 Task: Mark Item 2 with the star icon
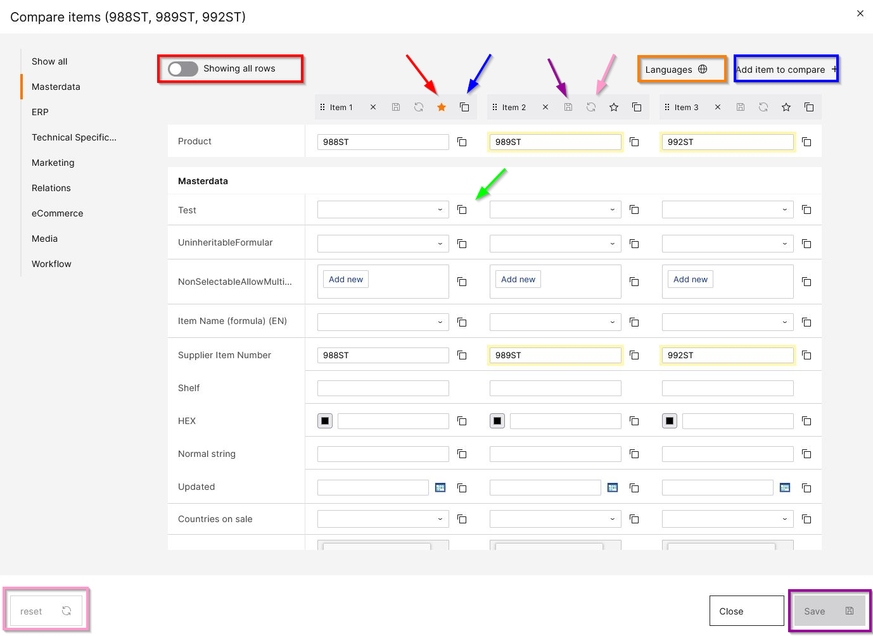(x=614, y=108)
